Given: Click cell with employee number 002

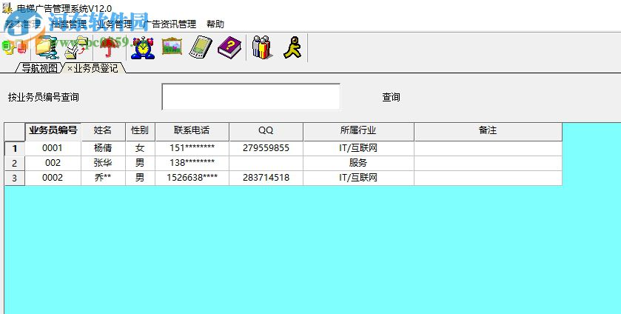Looking at the screenshot, I should [53, 164].
